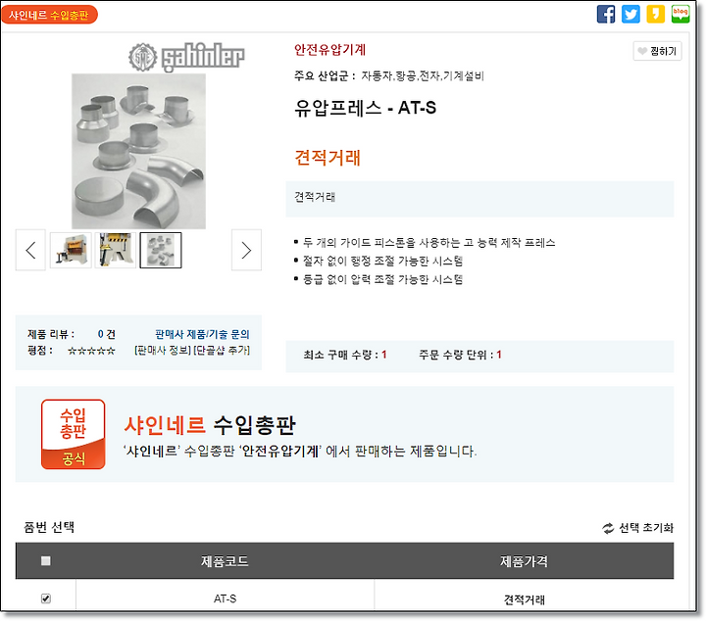
Task: Show the previous product image
Action: pos(30,250)
